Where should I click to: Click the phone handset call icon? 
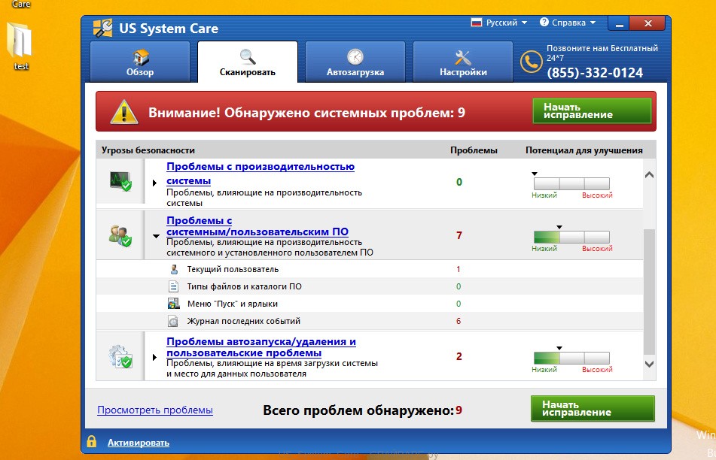pos(531,62)
